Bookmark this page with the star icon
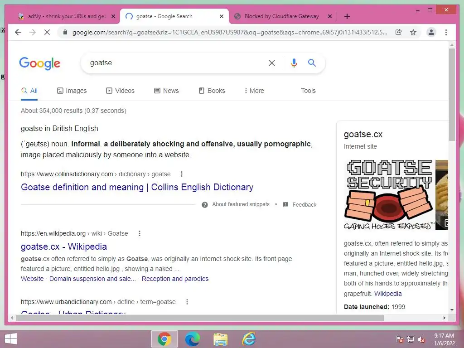 [413, 32]
